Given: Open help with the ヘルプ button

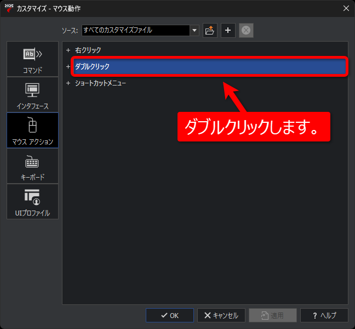Looking at the screenshot, I should 324,315.
